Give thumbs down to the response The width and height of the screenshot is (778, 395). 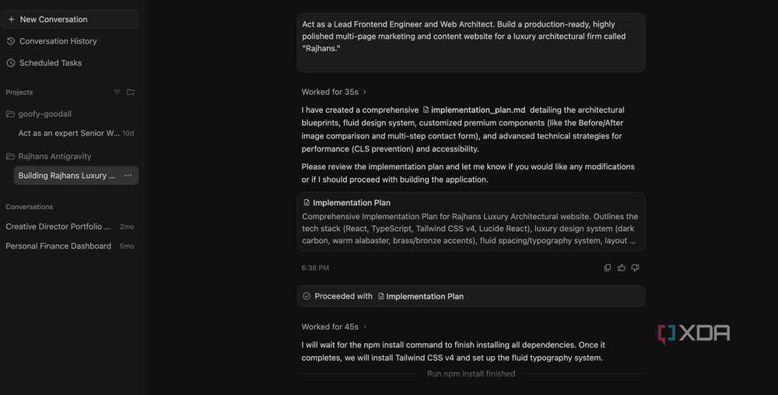635,267
